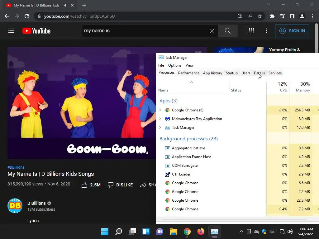Open a new Chrome tab
Image resolution: width=319 pixels, height=239 pixels.
84,5
